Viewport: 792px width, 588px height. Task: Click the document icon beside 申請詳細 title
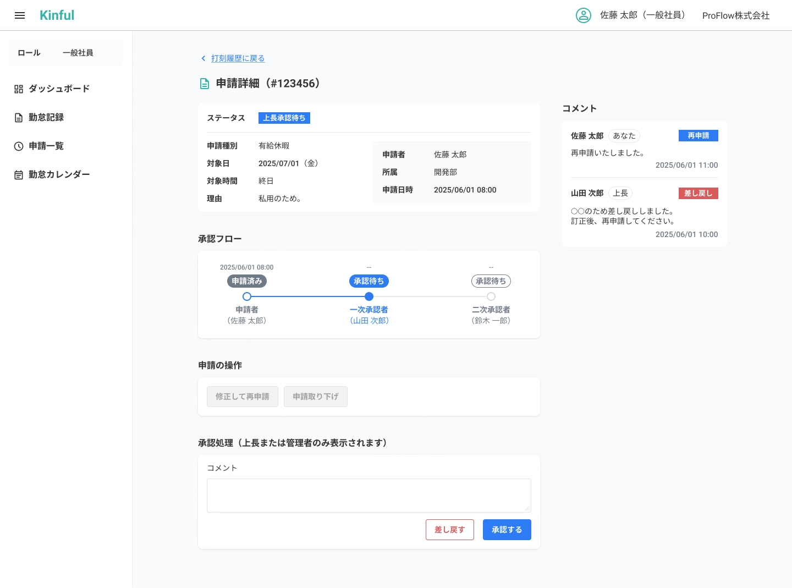(x=205, y=84)
